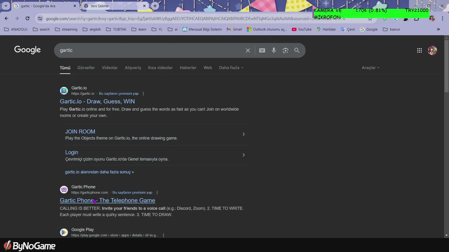Open the YouTube bookmark
The height and width of the screenshot is (252, 449).
tap(302, 29)
